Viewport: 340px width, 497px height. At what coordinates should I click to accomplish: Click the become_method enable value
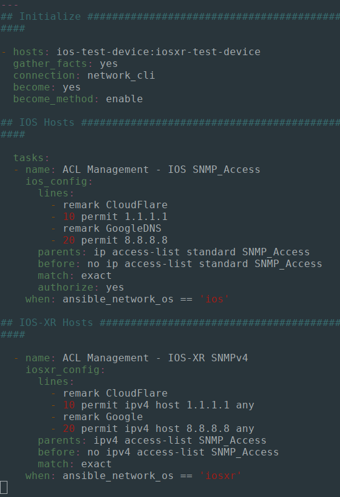(x=124, y=99)
